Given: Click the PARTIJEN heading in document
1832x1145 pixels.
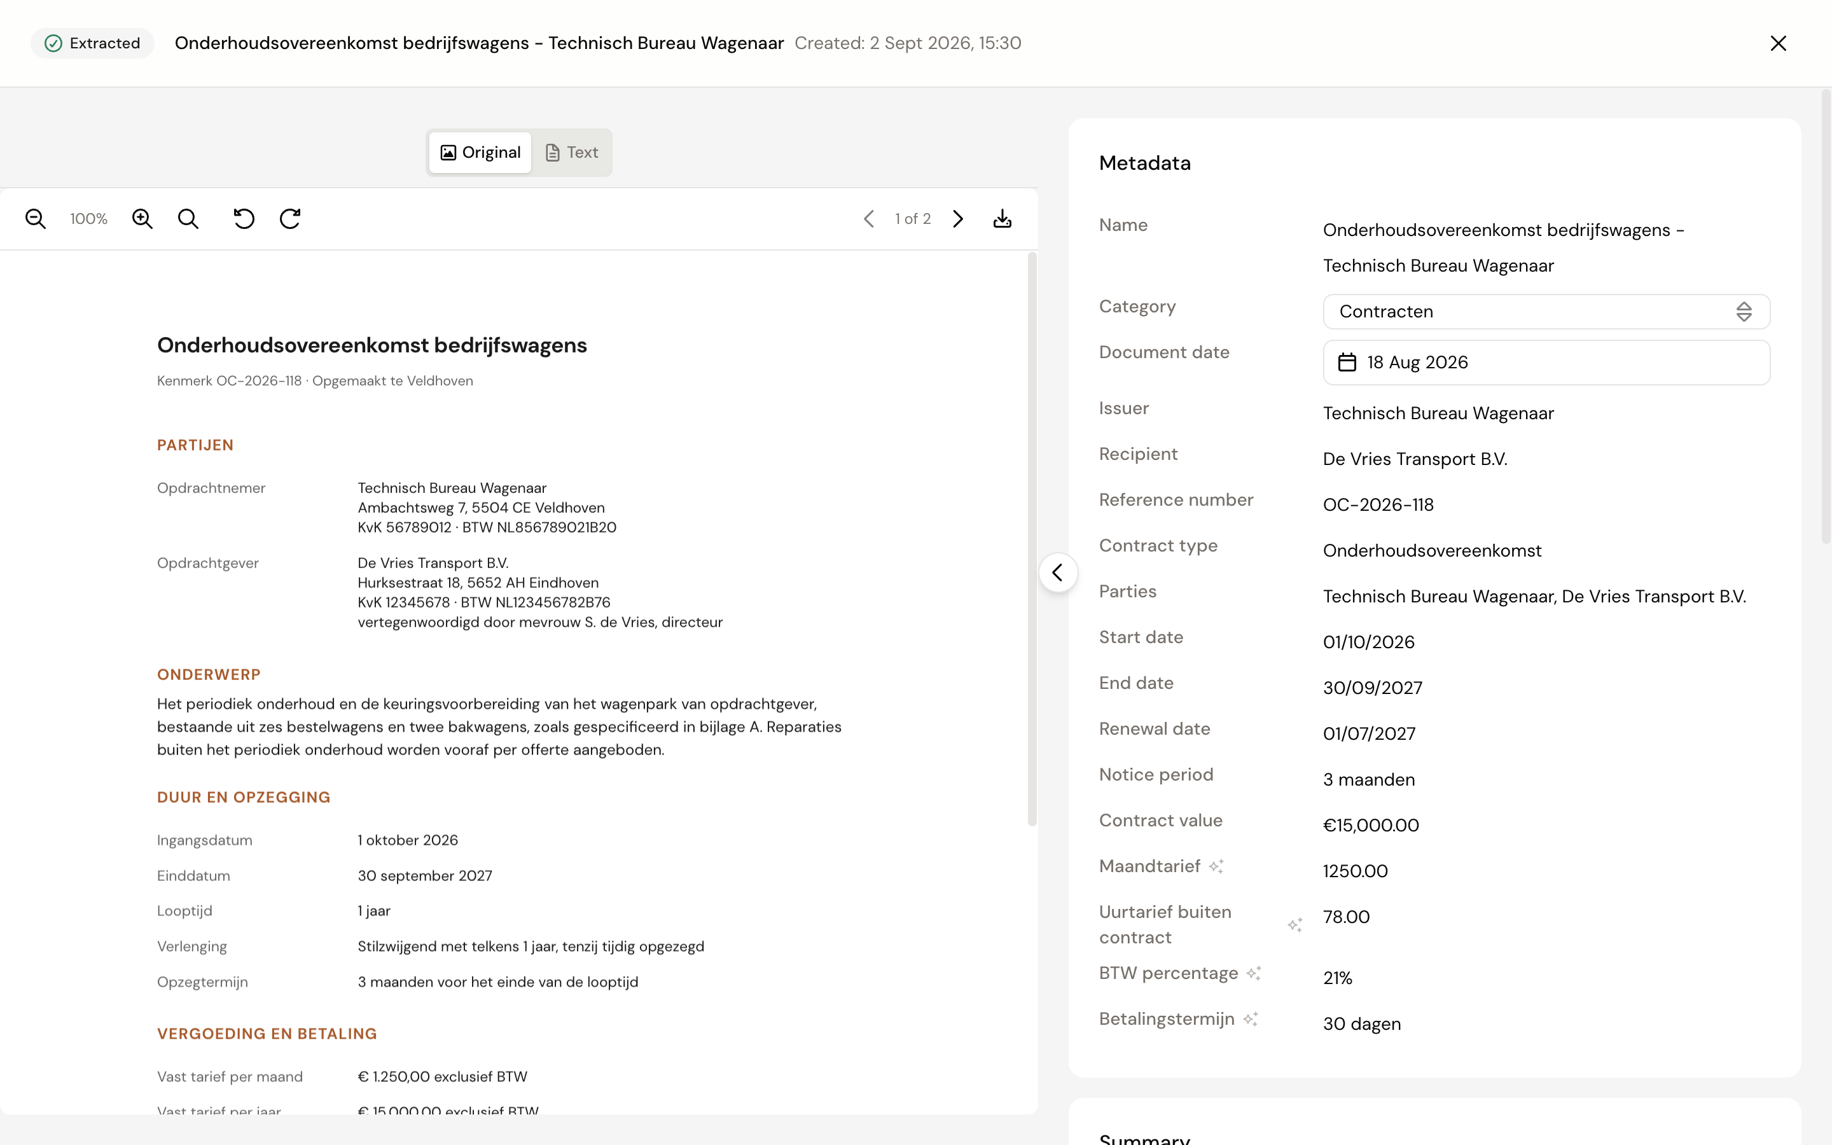Looking at the screenshot, I should (195, 445).
